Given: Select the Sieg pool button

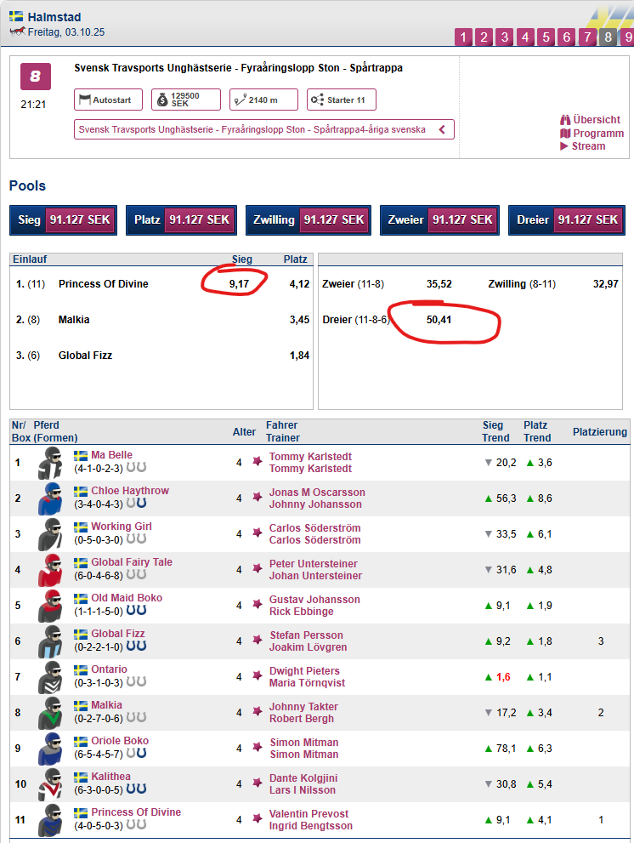Looking at the screenshot, I should tap(62, 219).
